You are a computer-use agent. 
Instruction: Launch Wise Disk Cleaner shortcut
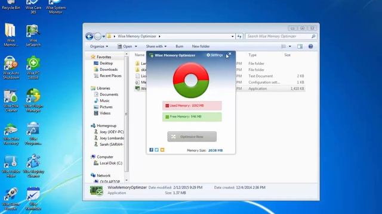(x=11, y=100)
